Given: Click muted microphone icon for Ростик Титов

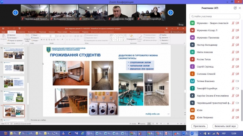Looking at the screenshot, I should 233,59.
